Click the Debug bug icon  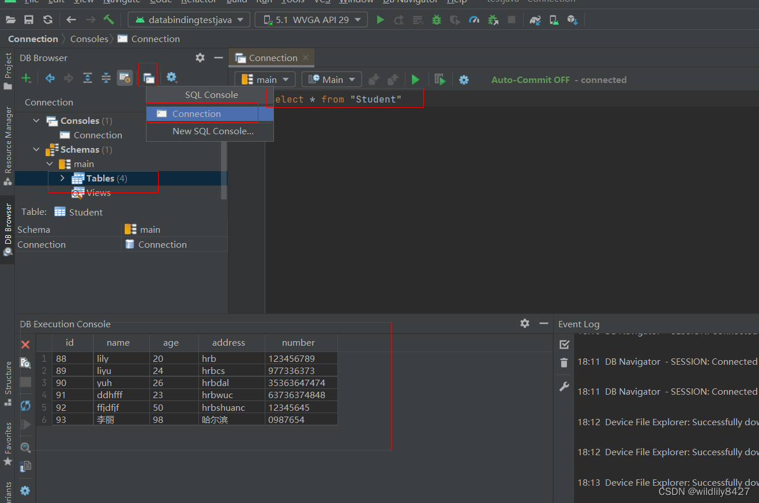click(x=437, y=20)
